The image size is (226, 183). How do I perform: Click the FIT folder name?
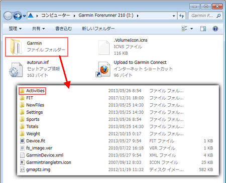pyautogui.click(x=30, y=98)
